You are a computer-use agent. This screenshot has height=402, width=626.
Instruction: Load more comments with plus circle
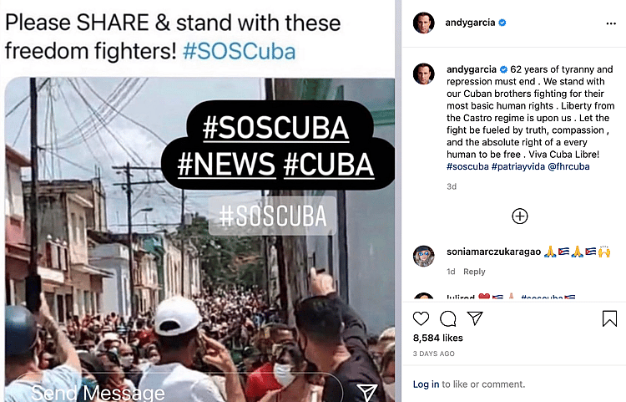(520, 216)
